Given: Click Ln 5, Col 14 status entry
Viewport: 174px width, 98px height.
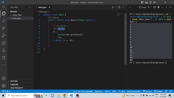Looking at the screenshot, I should (x=83, y=91).
